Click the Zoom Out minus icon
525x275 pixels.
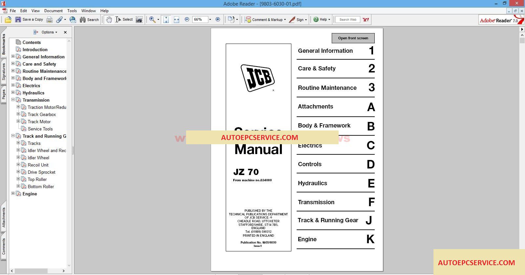coord(187,19)
